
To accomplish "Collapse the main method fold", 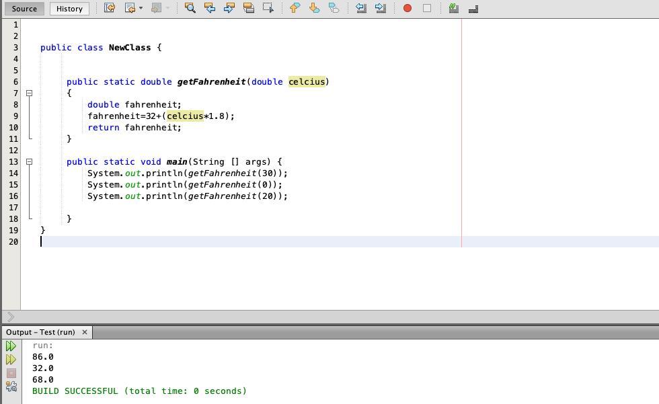I will click(29, 162).
